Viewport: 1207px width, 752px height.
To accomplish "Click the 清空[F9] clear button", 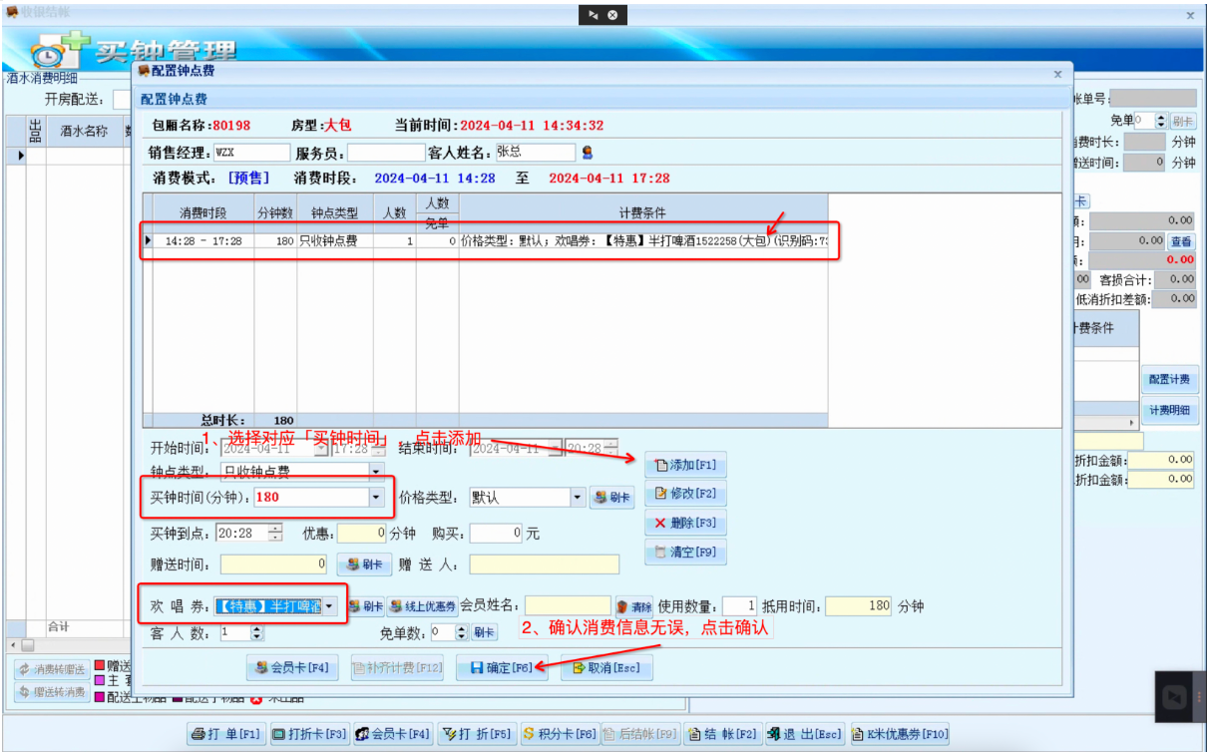I will [684, 552].
